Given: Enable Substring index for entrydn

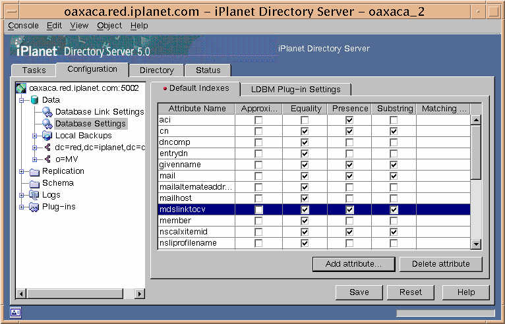Looking at the screenshot, I should 394,153.
